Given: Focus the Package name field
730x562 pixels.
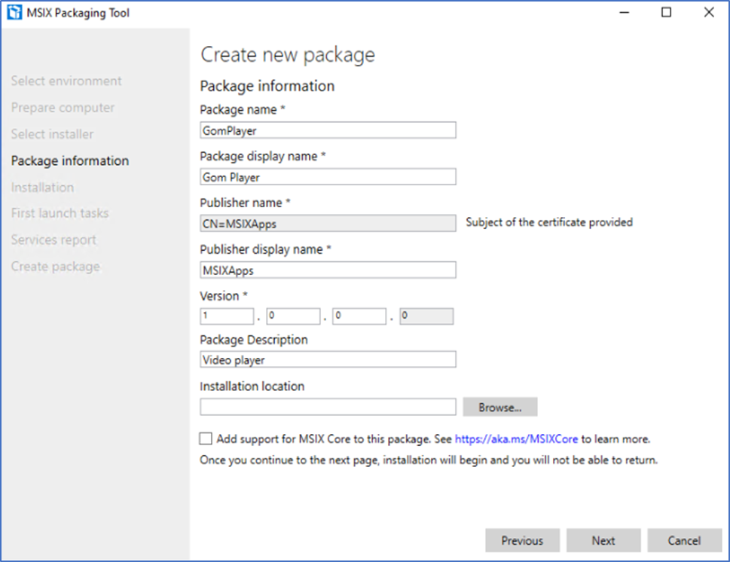Looking at the screenshot, I should (x=328, y=130).
